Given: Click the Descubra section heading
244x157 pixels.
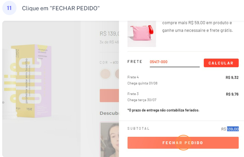Looking at the screenshot, I should (109, 113).
